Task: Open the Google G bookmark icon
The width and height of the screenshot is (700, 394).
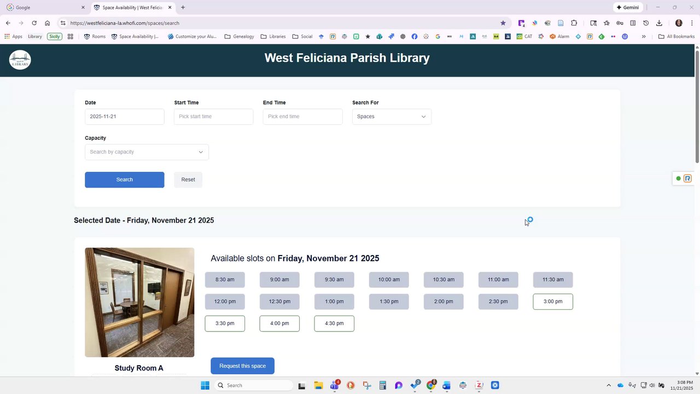Action: [x=437, y=37]
